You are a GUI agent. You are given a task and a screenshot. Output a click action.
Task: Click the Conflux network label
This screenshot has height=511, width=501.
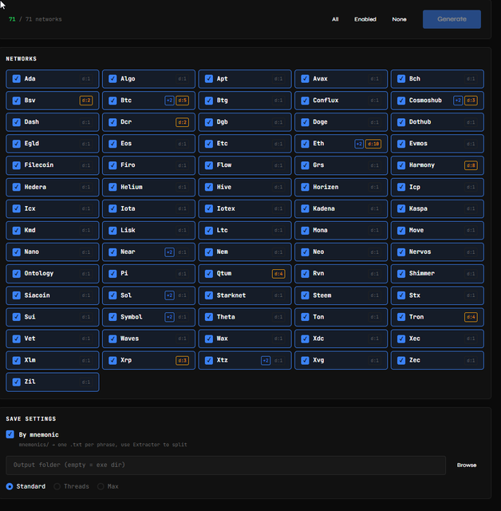[x=325, y=101]
